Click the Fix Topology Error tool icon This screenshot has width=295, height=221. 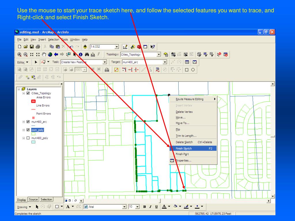pyautogui.click(x=219, y=54)
